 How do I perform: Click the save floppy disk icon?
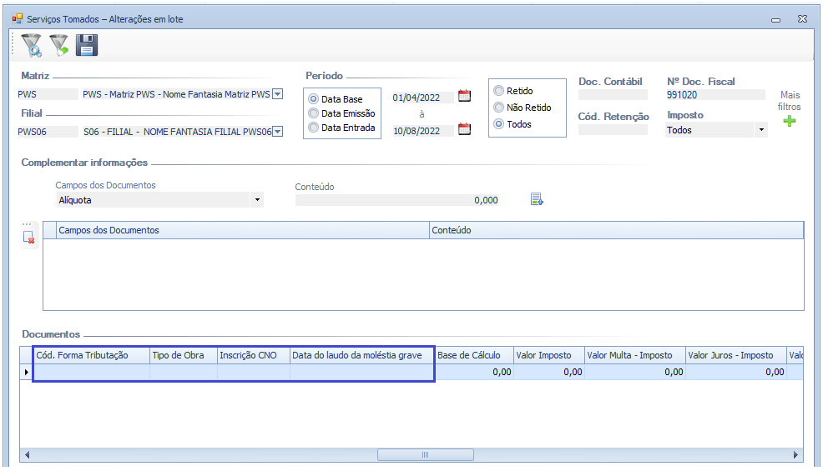(x=87, y=45)
